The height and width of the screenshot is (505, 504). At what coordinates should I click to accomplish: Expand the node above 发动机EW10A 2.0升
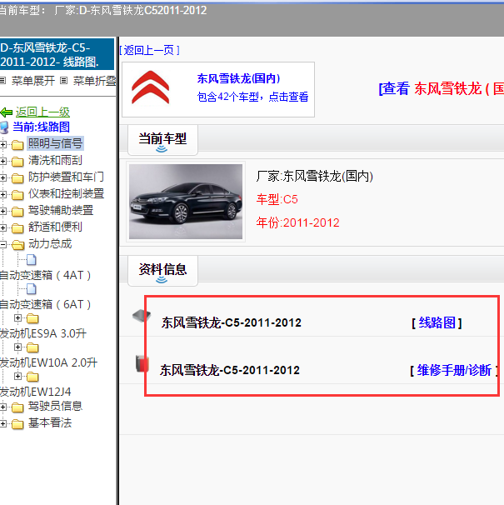click(18, 347)
